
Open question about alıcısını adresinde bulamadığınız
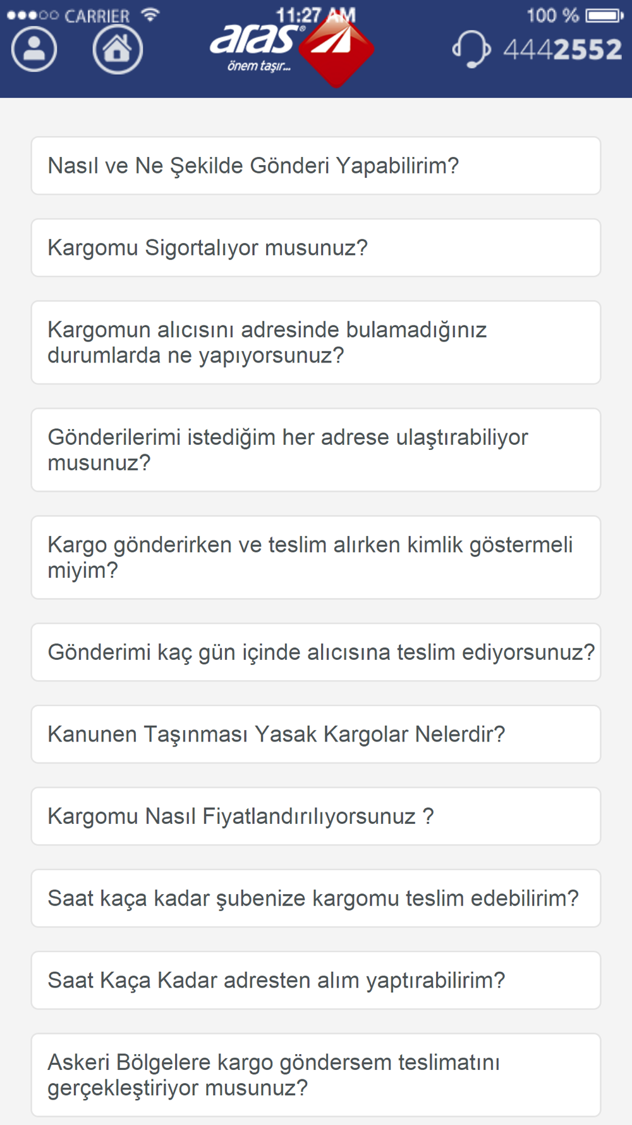click(316, 342)
